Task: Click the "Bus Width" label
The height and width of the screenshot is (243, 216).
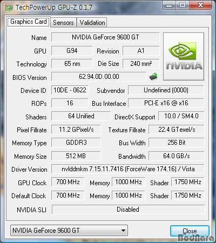Action: click(132, 143)
